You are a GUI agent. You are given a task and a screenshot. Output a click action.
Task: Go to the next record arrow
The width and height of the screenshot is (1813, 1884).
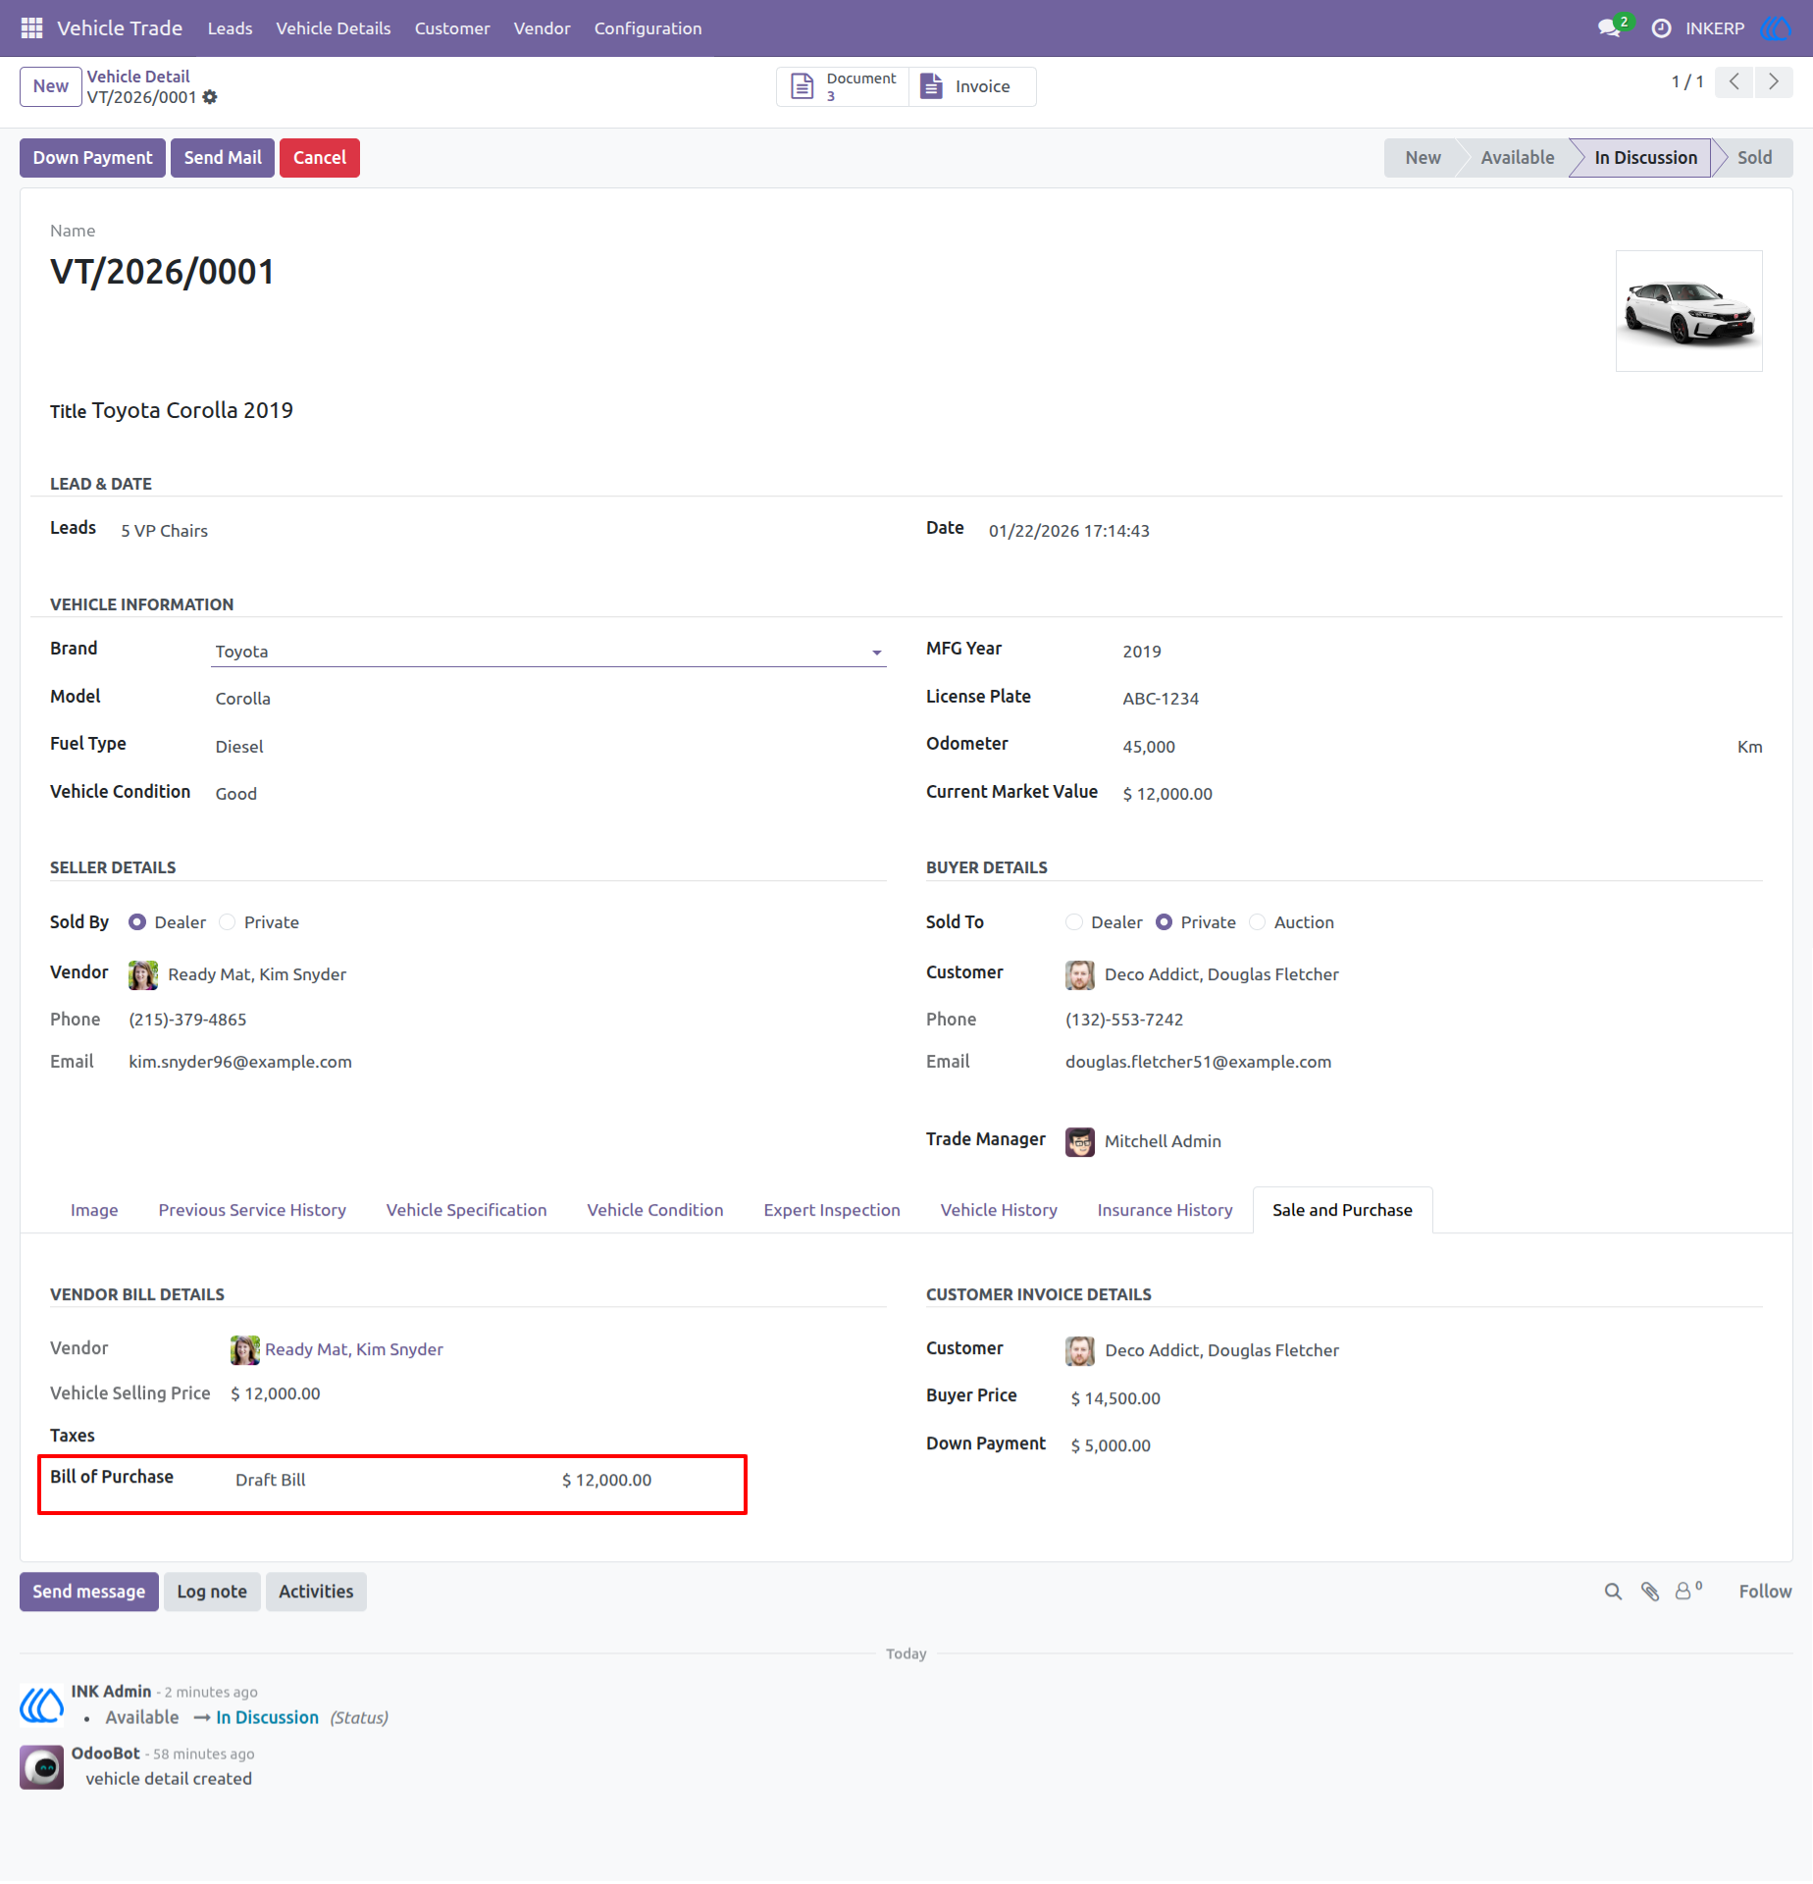1774,81
